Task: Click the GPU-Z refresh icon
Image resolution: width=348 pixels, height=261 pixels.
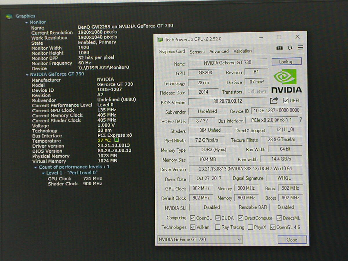Action: (x=290, y=48)
